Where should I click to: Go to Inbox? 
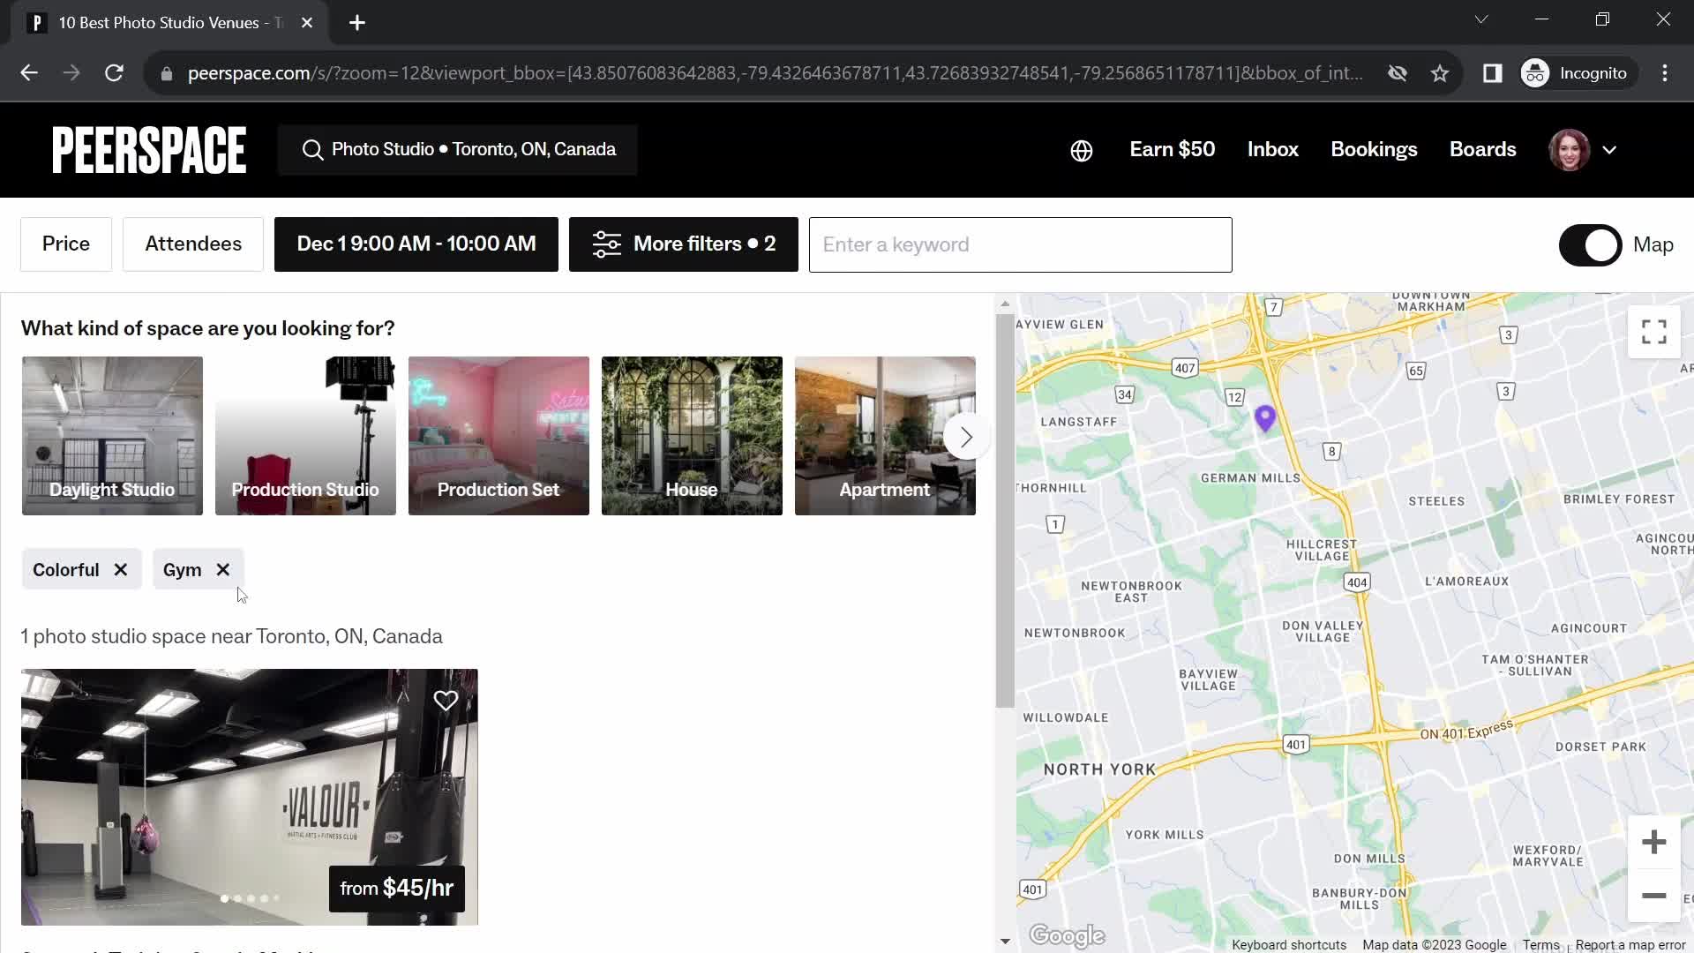coord(1273,150)
